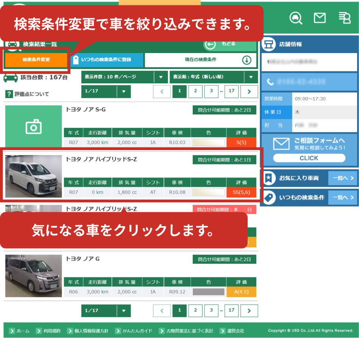Open the mail envelope icon in the header
The image size is (359, 338).
320,18
